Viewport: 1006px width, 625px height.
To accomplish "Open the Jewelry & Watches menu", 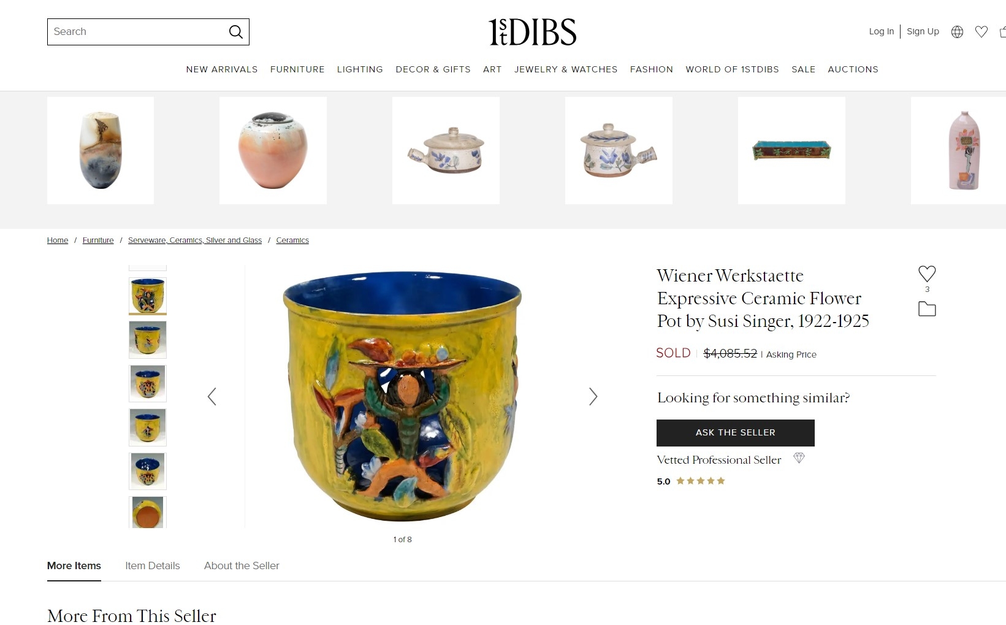I will pyautogui.click(x=566, y=69).
